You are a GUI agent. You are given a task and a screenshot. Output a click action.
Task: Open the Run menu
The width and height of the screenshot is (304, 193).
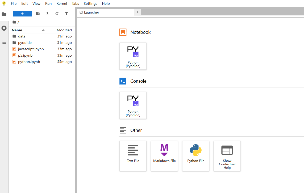pyautogui.click(x=48, y=3)
